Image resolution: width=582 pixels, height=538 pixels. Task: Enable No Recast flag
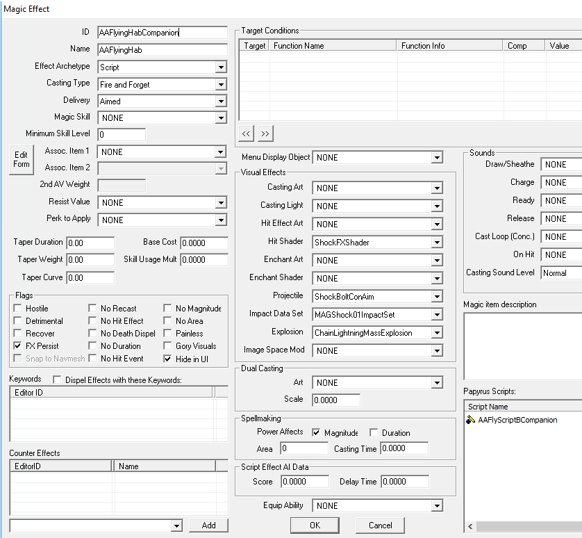click(x=92, y=308)
